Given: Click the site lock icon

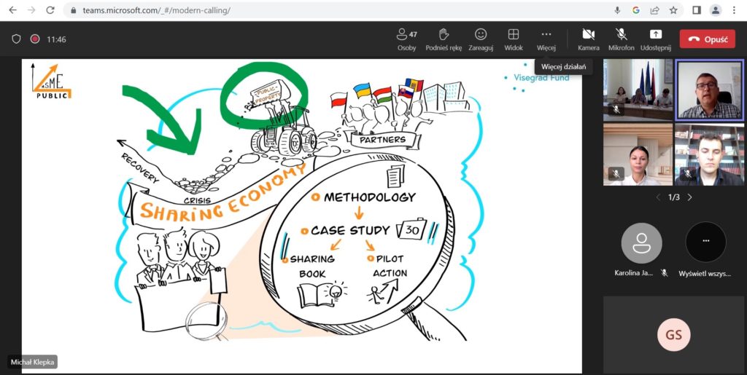Looking at the screenshot, I should (73, 10).
